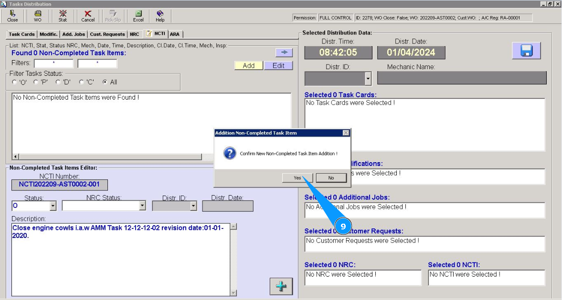Click the right-arrow button above the task list
Viewport: 562px width, 300px height.
[x=284, y=52]
